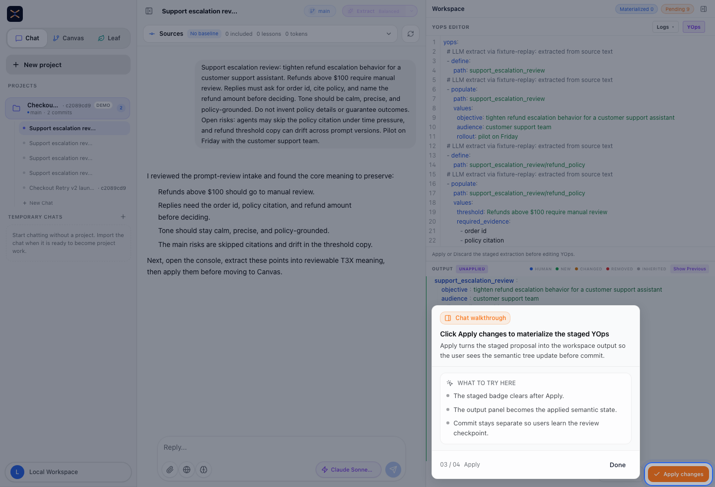Click the globe web search icon
This screenshot has width=715, height=487.
[187, 470]
